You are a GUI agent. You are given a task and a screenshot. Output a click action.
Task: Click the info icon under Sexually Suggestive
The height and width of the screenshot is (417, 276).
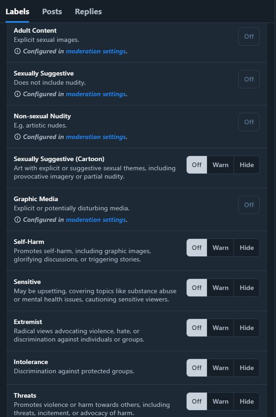pos(17,94)
